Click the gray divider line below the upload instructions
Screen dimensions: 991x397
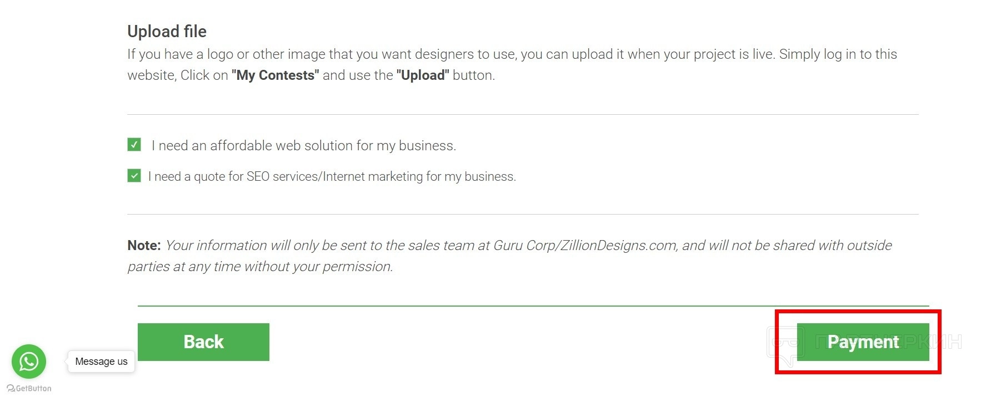[x=522, y=115]
